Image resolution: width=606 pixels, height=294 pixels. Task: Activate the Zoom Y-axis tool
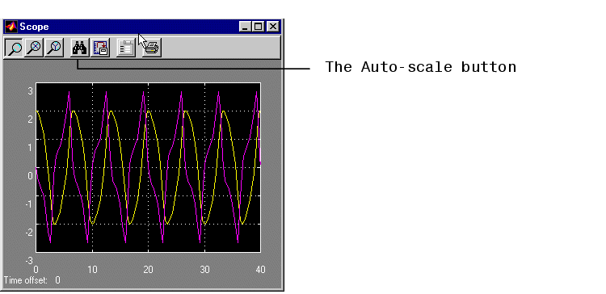(x=54, y=48)
